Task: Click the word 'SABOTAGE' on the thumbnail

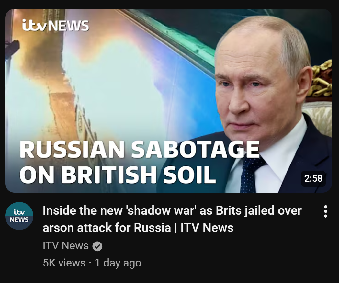Action: [195, 149]
